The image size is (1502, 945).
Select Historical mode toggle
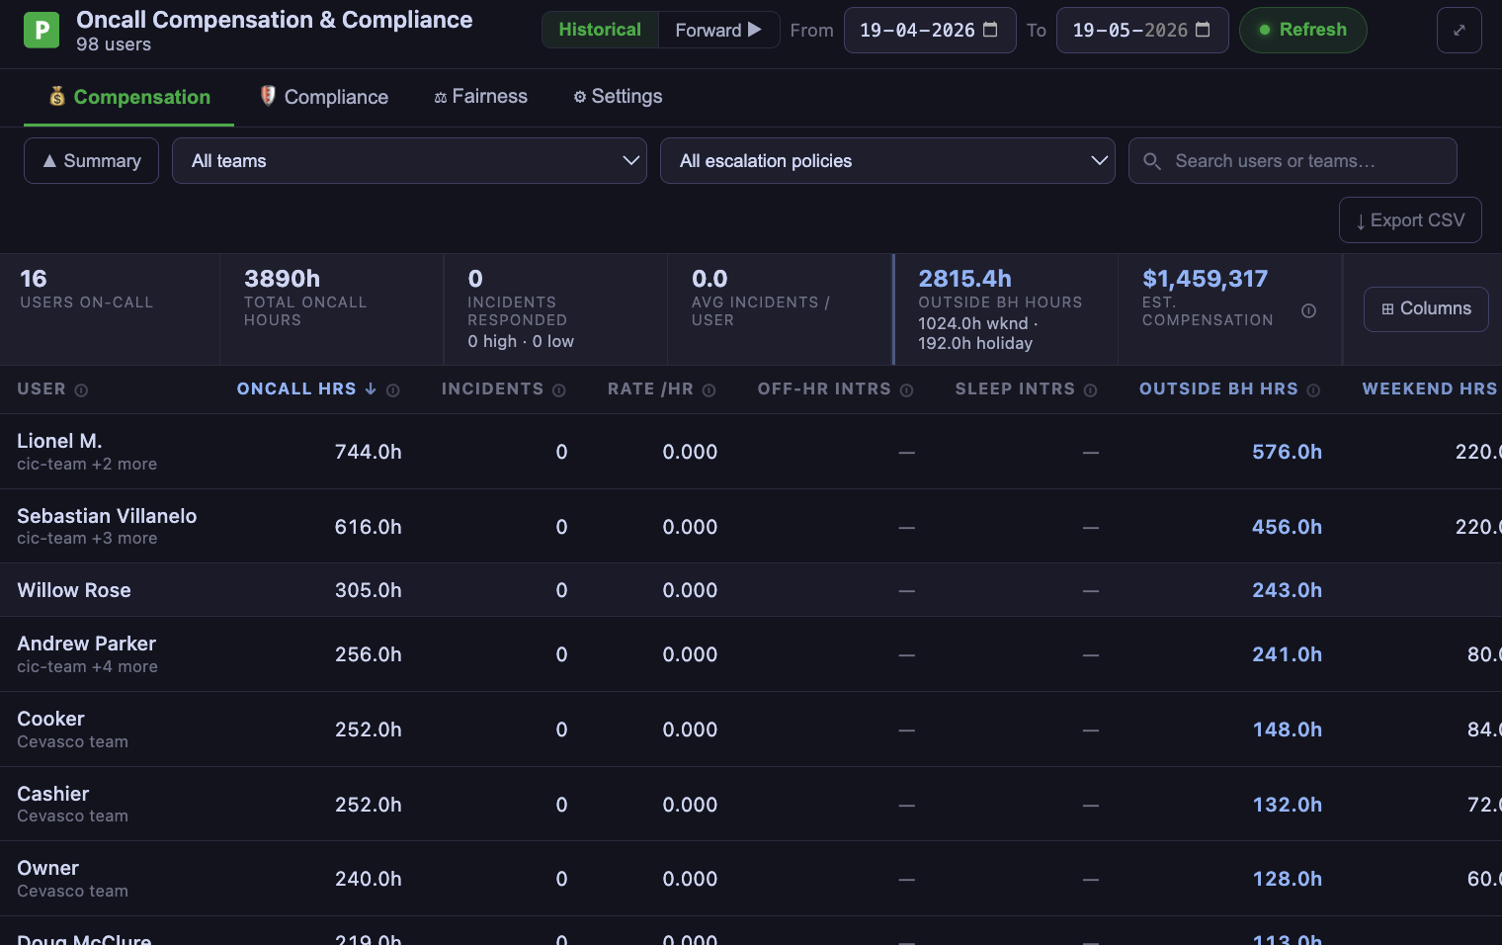[x=600, y=30]
